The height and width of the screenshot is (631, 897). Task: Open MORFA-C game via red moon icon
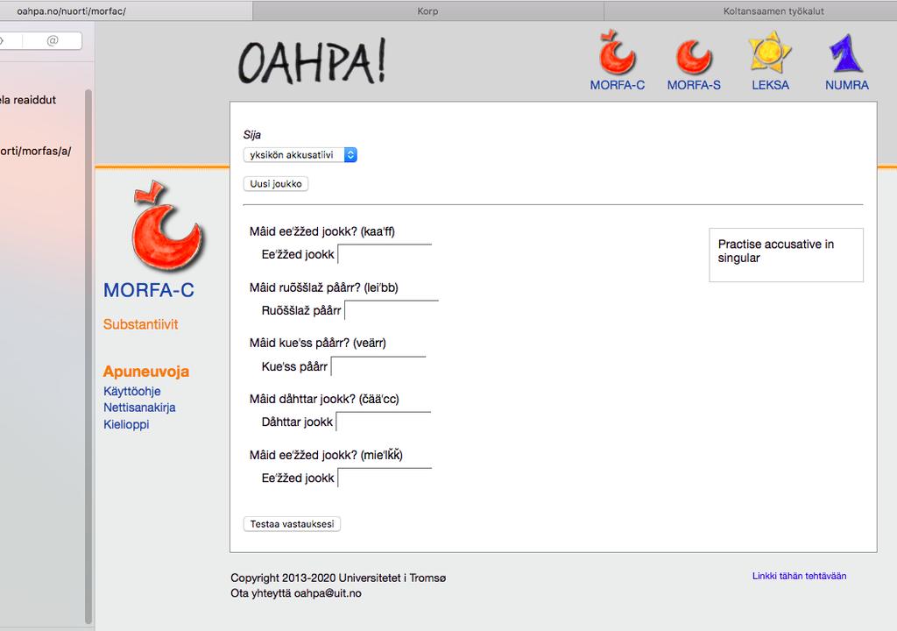tap(617, 53)
